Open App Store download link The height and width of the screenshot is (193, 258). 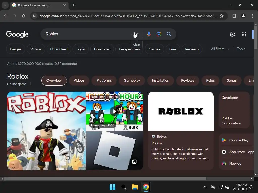click(238, 152)
